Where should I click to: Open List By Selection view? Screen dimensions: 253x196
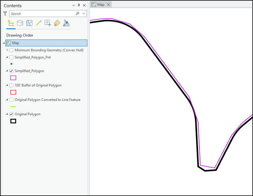pyautogui.click(x=29, y=23)
